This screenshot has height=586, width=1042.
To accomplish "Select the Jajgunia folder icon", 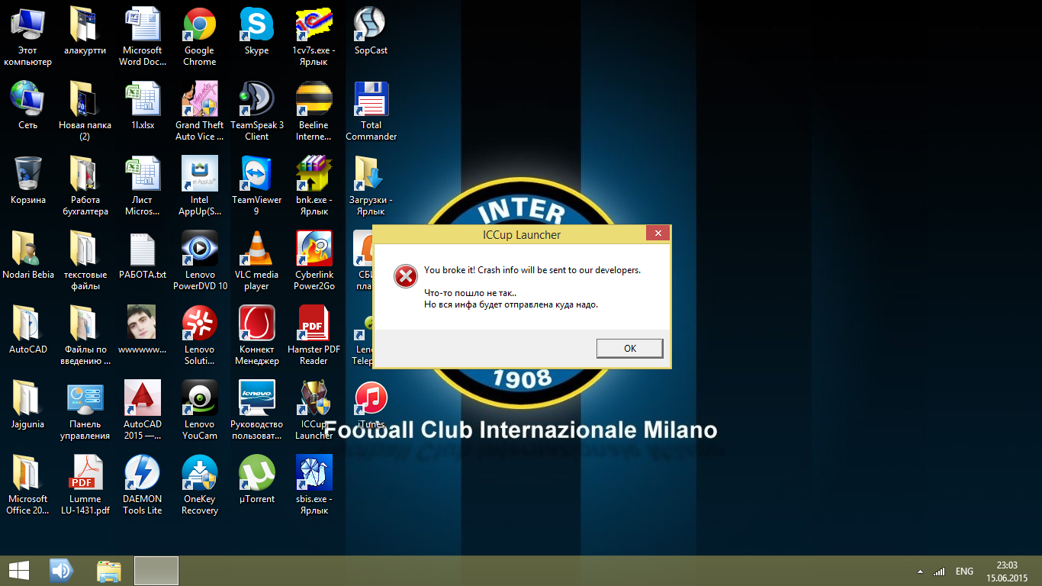I will [x=27, y=405].
